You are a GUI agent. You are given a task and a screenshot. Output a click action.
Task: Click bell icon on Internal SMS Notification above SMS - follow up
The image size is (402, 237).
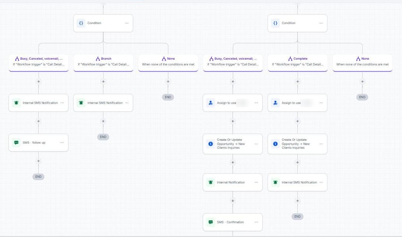click(16, 103)
